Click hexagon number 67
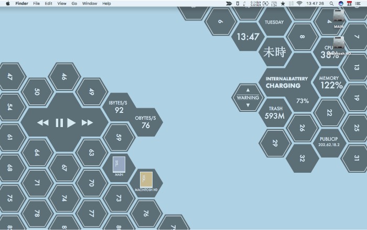Viewport: 367px width, 230px height. pyautogui.click(x=64, y=168)
